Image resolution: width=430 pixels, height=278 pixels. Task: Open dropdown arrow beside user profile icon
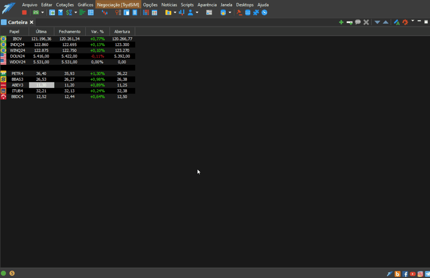click(x=197, y=12)
